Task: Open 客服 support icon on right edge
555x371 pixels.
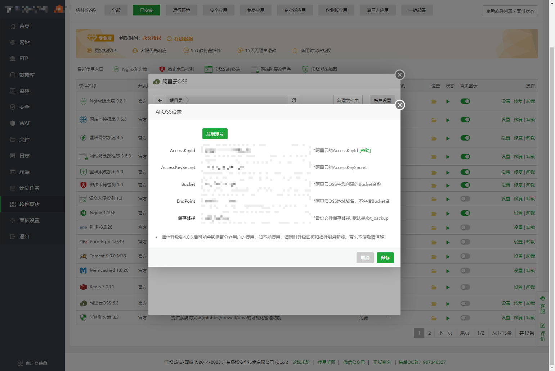Action: point(543,306)
